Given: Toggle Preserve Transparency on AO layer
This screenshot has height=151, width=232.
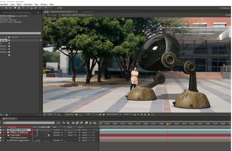Looking at the screenshot, I should pyautogui.click(x=65, y=130).
